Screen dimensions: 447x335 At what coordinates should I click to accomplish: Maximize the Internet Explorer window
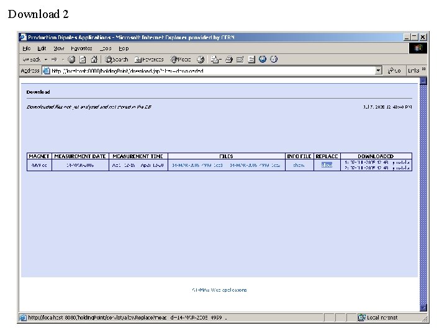click(x=414, y=37)
